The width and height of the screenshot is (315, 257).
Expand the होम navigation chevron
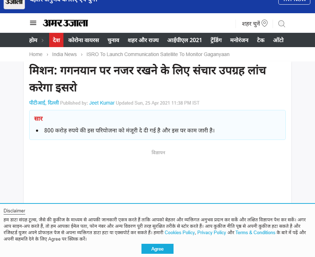coord(43,40)
